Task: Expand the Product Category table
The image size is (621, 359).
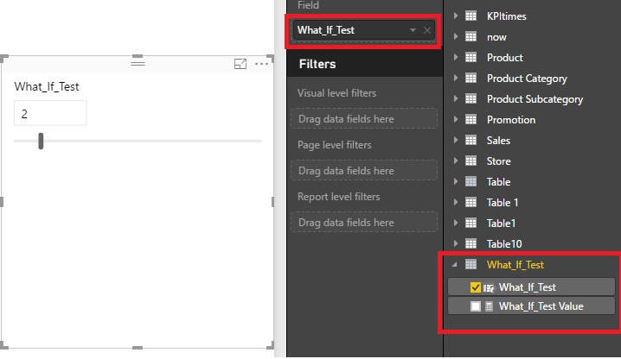Action: [x=456, y=78]
